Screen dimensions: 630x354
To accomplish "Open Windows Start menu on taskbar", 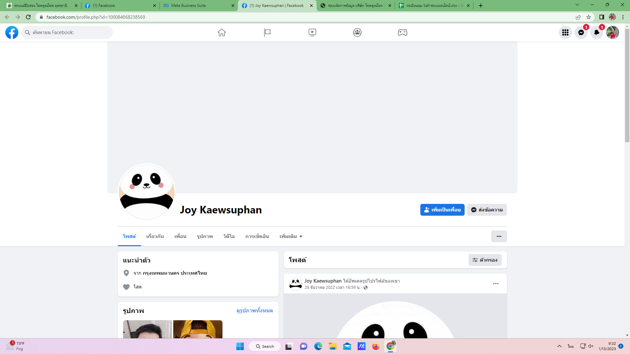I will click(x=240, y=346).
